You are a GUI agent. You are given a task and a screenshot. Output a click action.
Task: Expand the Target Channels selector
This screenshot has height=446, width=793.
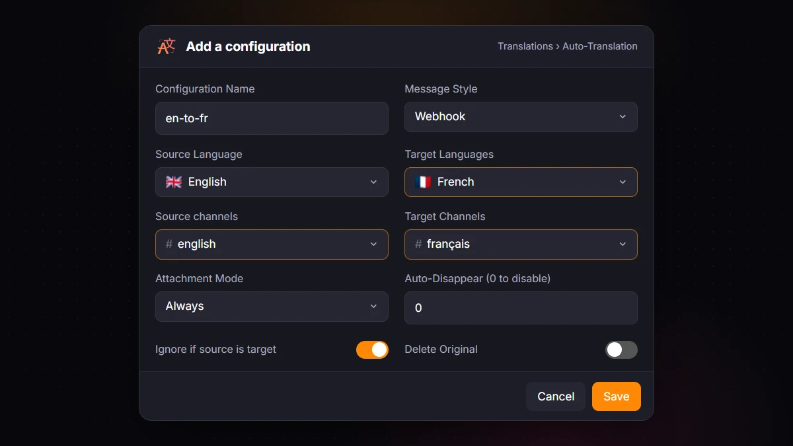[521, 244]
